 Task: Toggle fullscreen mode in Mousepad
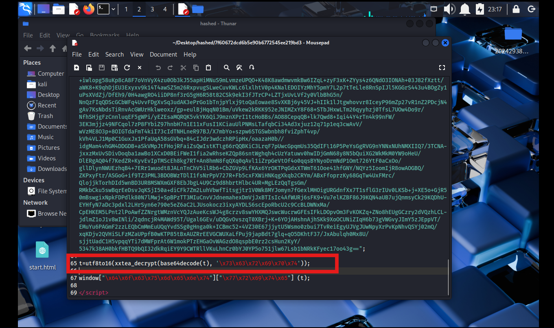[x=442, y=68]
